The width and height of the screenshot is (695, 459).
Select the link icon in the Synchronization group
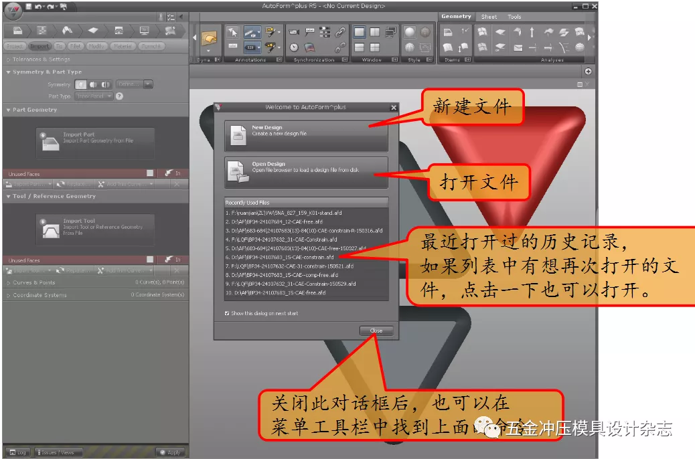pyautogui.click(x=339, y=32)
